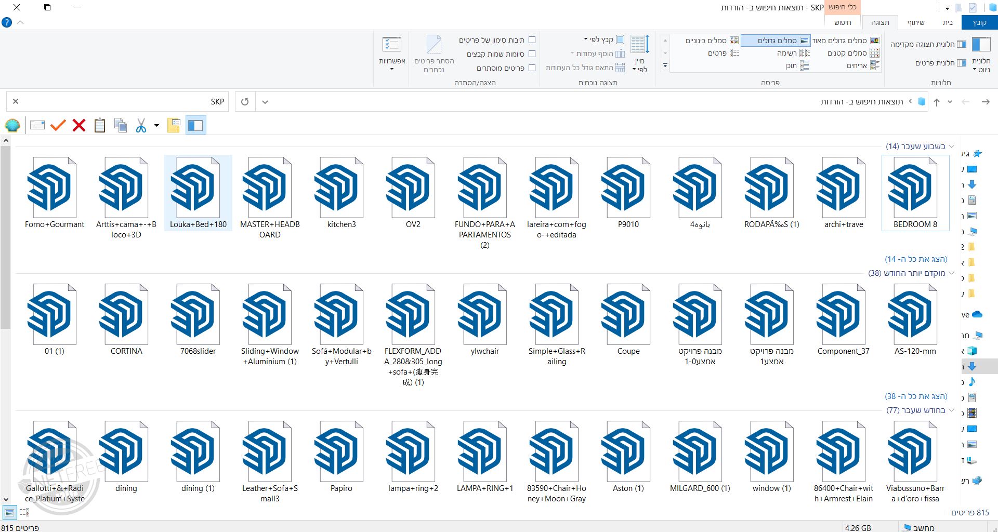Select the kitchen3 SketchUp file
This screenshot has height=532, width=998.
(x=342, y=193)
